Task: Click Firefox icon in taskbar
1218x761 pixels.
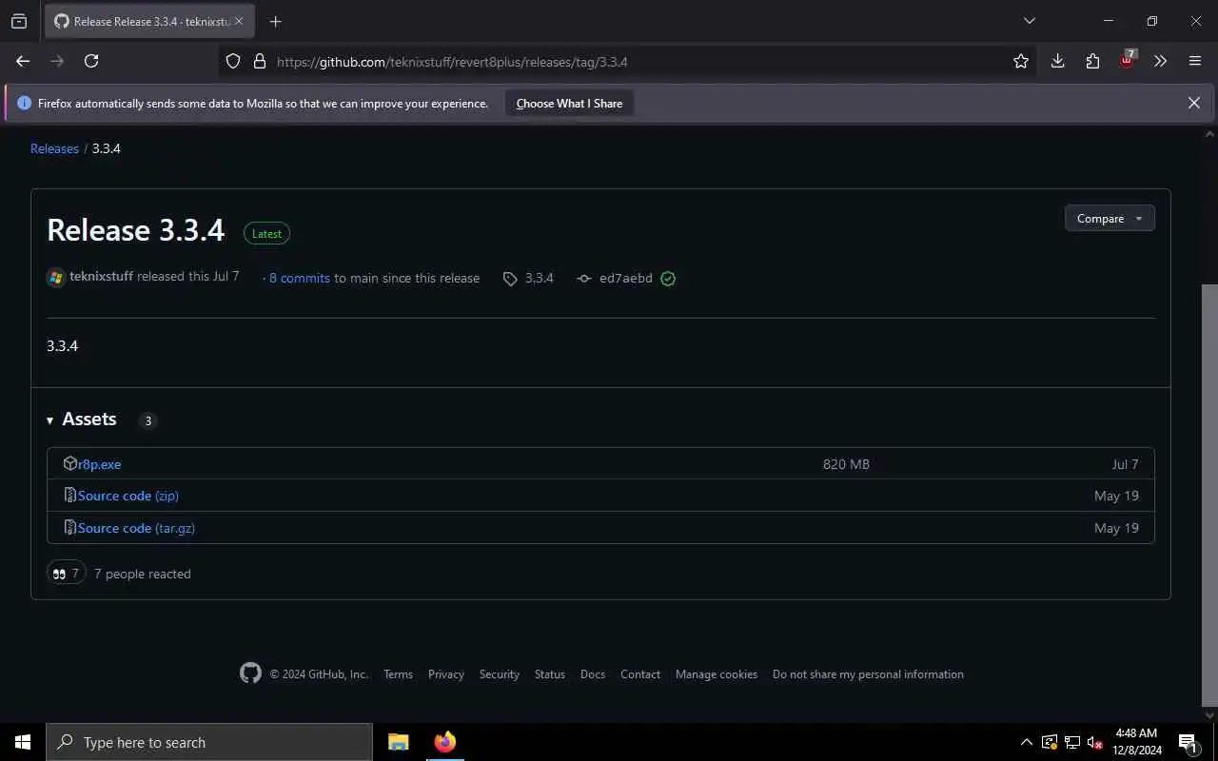Action: pos(444,742)
